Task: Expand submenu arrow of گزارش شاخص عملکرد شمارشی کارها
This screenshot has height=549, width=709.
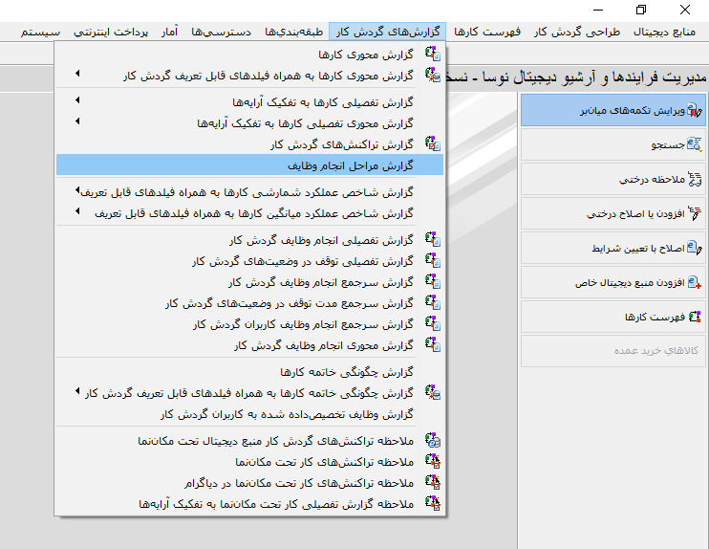Action: tap(77, 192)
